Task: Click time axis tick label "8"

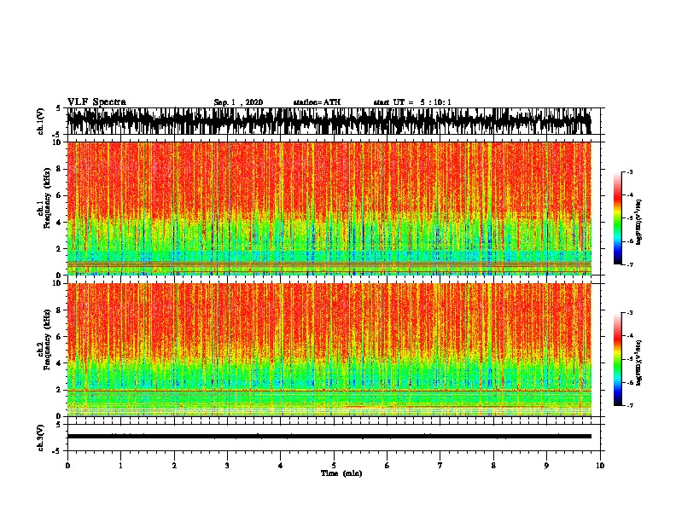Action: (493, 466)
